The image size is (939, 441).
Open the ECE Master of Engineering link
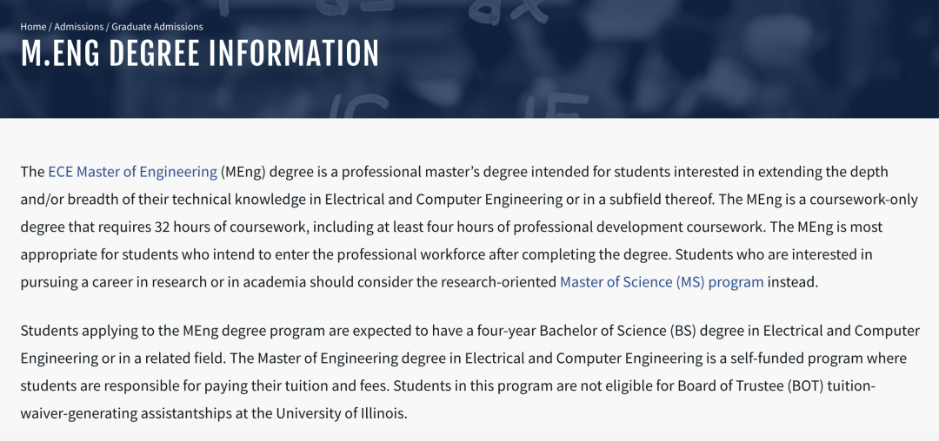(132, 172)
